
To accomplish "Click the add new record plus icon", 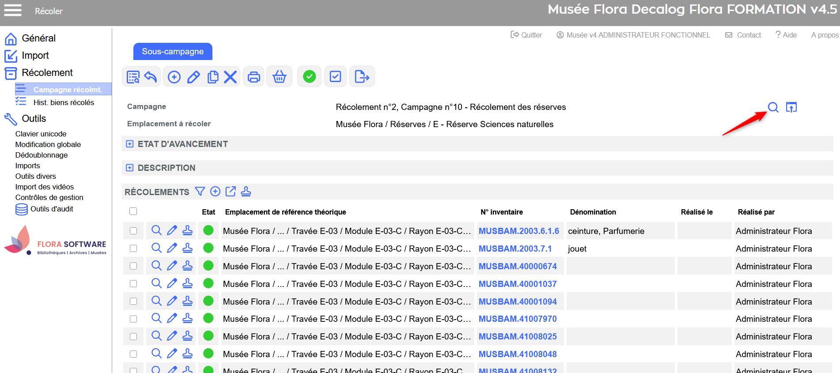I will click(174, 77).
